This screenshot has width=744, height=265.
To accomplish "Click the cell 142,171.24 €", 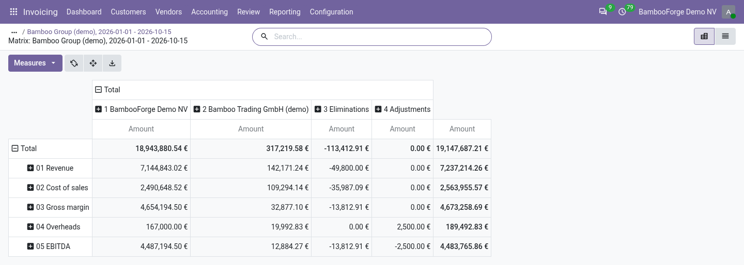I will [251, 168].
